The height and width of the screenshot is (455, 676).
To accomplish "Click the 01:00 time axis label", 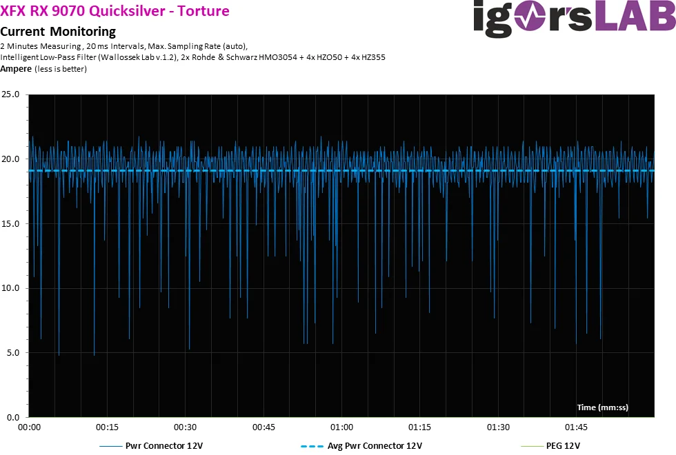I will pos(342,427).
